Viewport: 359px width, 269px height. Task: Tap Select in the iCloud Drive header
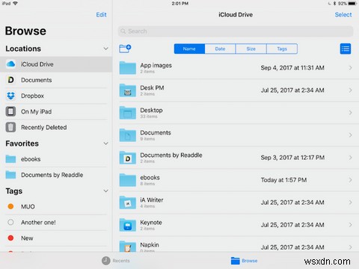(x=343, y=15)
